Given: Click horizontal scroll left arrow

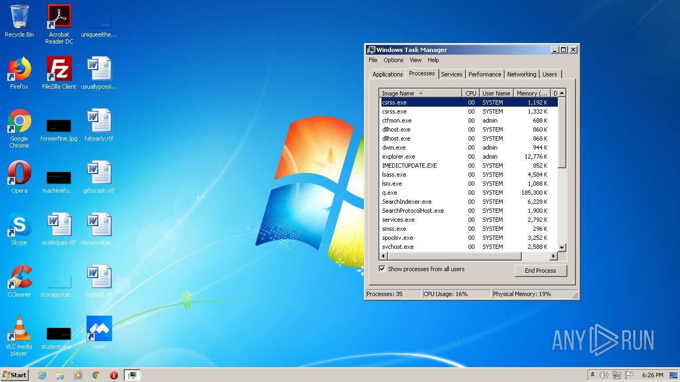Looking at the screenshot, I should [384, 256].
